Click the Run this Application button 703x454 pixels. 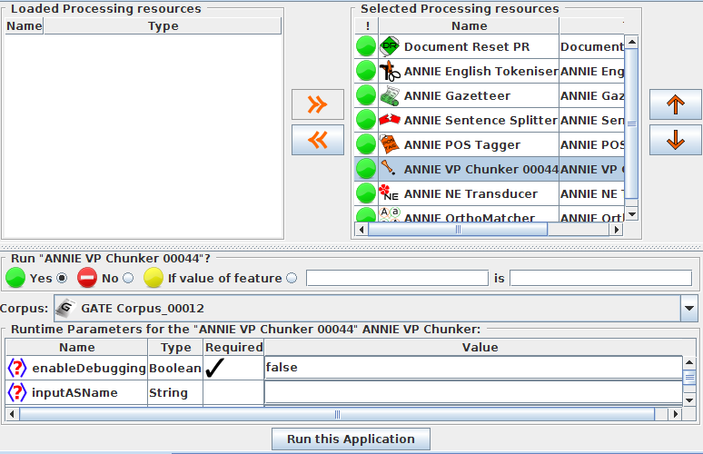tap(351, 439)
